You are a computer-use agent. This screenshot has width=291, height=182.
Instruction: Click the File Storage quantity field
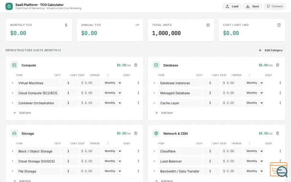pos(69,171)
